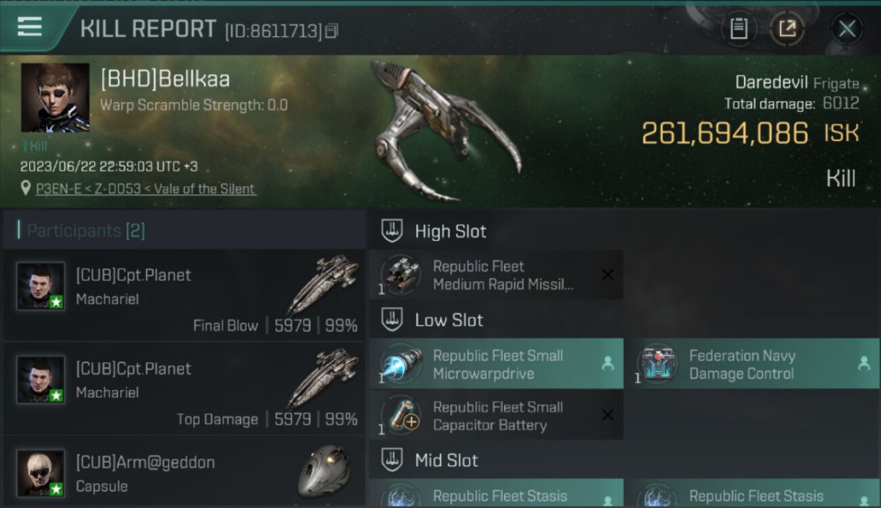This screenshot has width=881, height=508.
Task: Open Bellkaa's character portrait
Action: point(55,98)
